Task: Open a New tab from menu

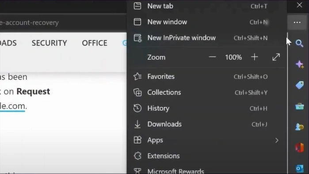Action: 207,6
